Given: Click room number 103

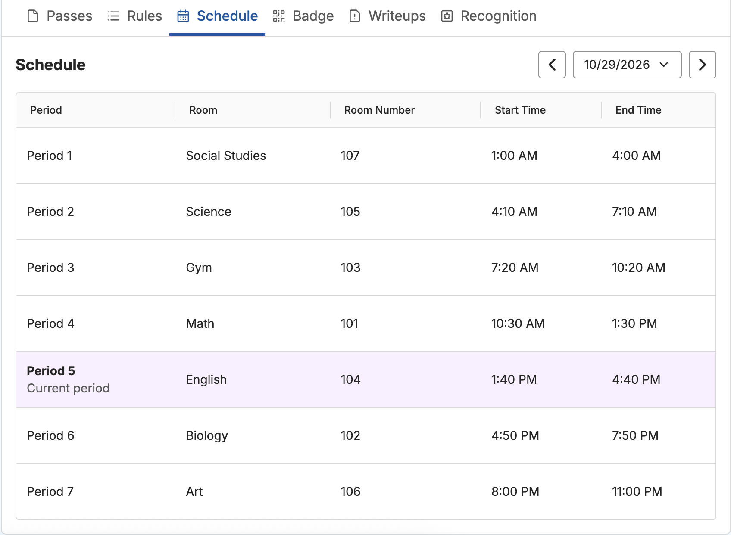Looking at the screenshot, I should pyautogui.click(x=350, y=267).
